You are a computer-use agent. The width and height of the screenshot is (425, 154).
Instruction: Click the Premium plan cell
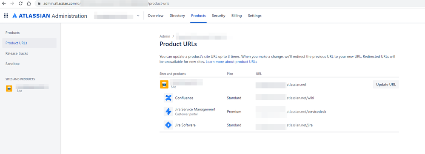pos(234,111)
